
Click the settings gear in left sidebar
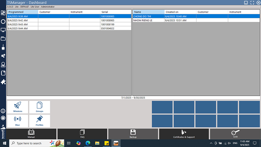click(x=3, y=22)
